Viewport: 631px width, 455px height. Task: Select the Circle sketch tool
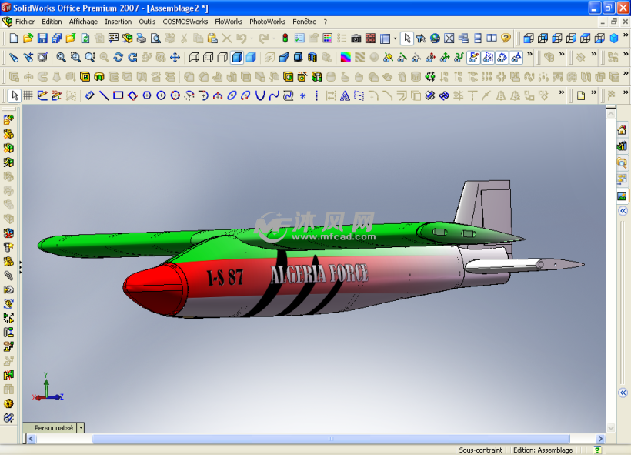161,95
